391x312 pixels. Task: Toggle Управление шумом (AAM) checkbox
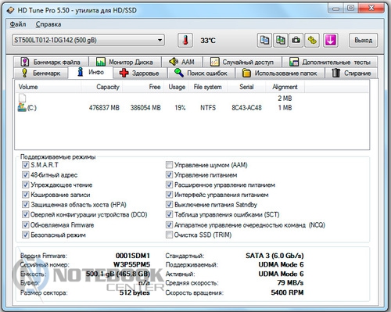click(169, 165)
